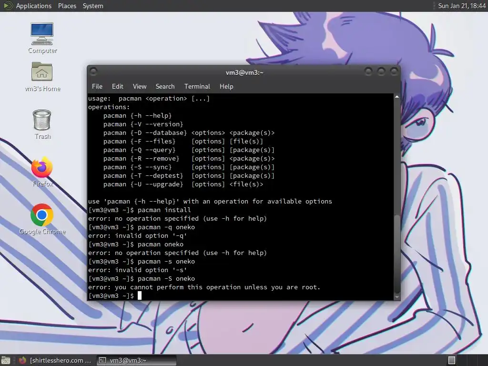Click the root error message line
This screenshot has height=366, width=488.
(204, 287)
